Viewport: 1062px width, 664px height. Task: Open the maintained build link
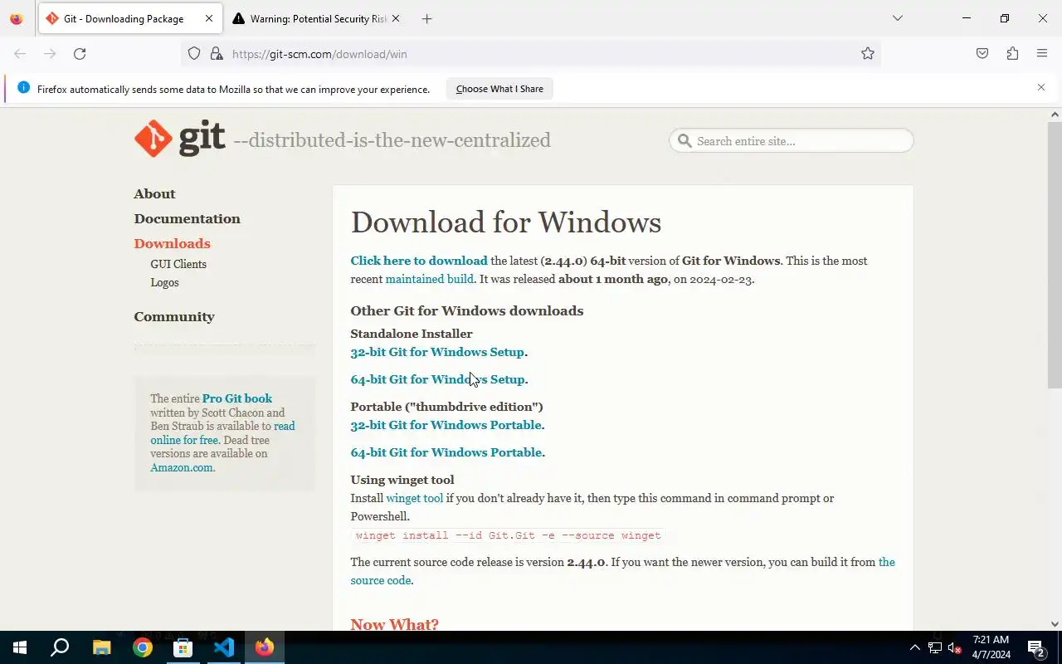tap(429, 279)
